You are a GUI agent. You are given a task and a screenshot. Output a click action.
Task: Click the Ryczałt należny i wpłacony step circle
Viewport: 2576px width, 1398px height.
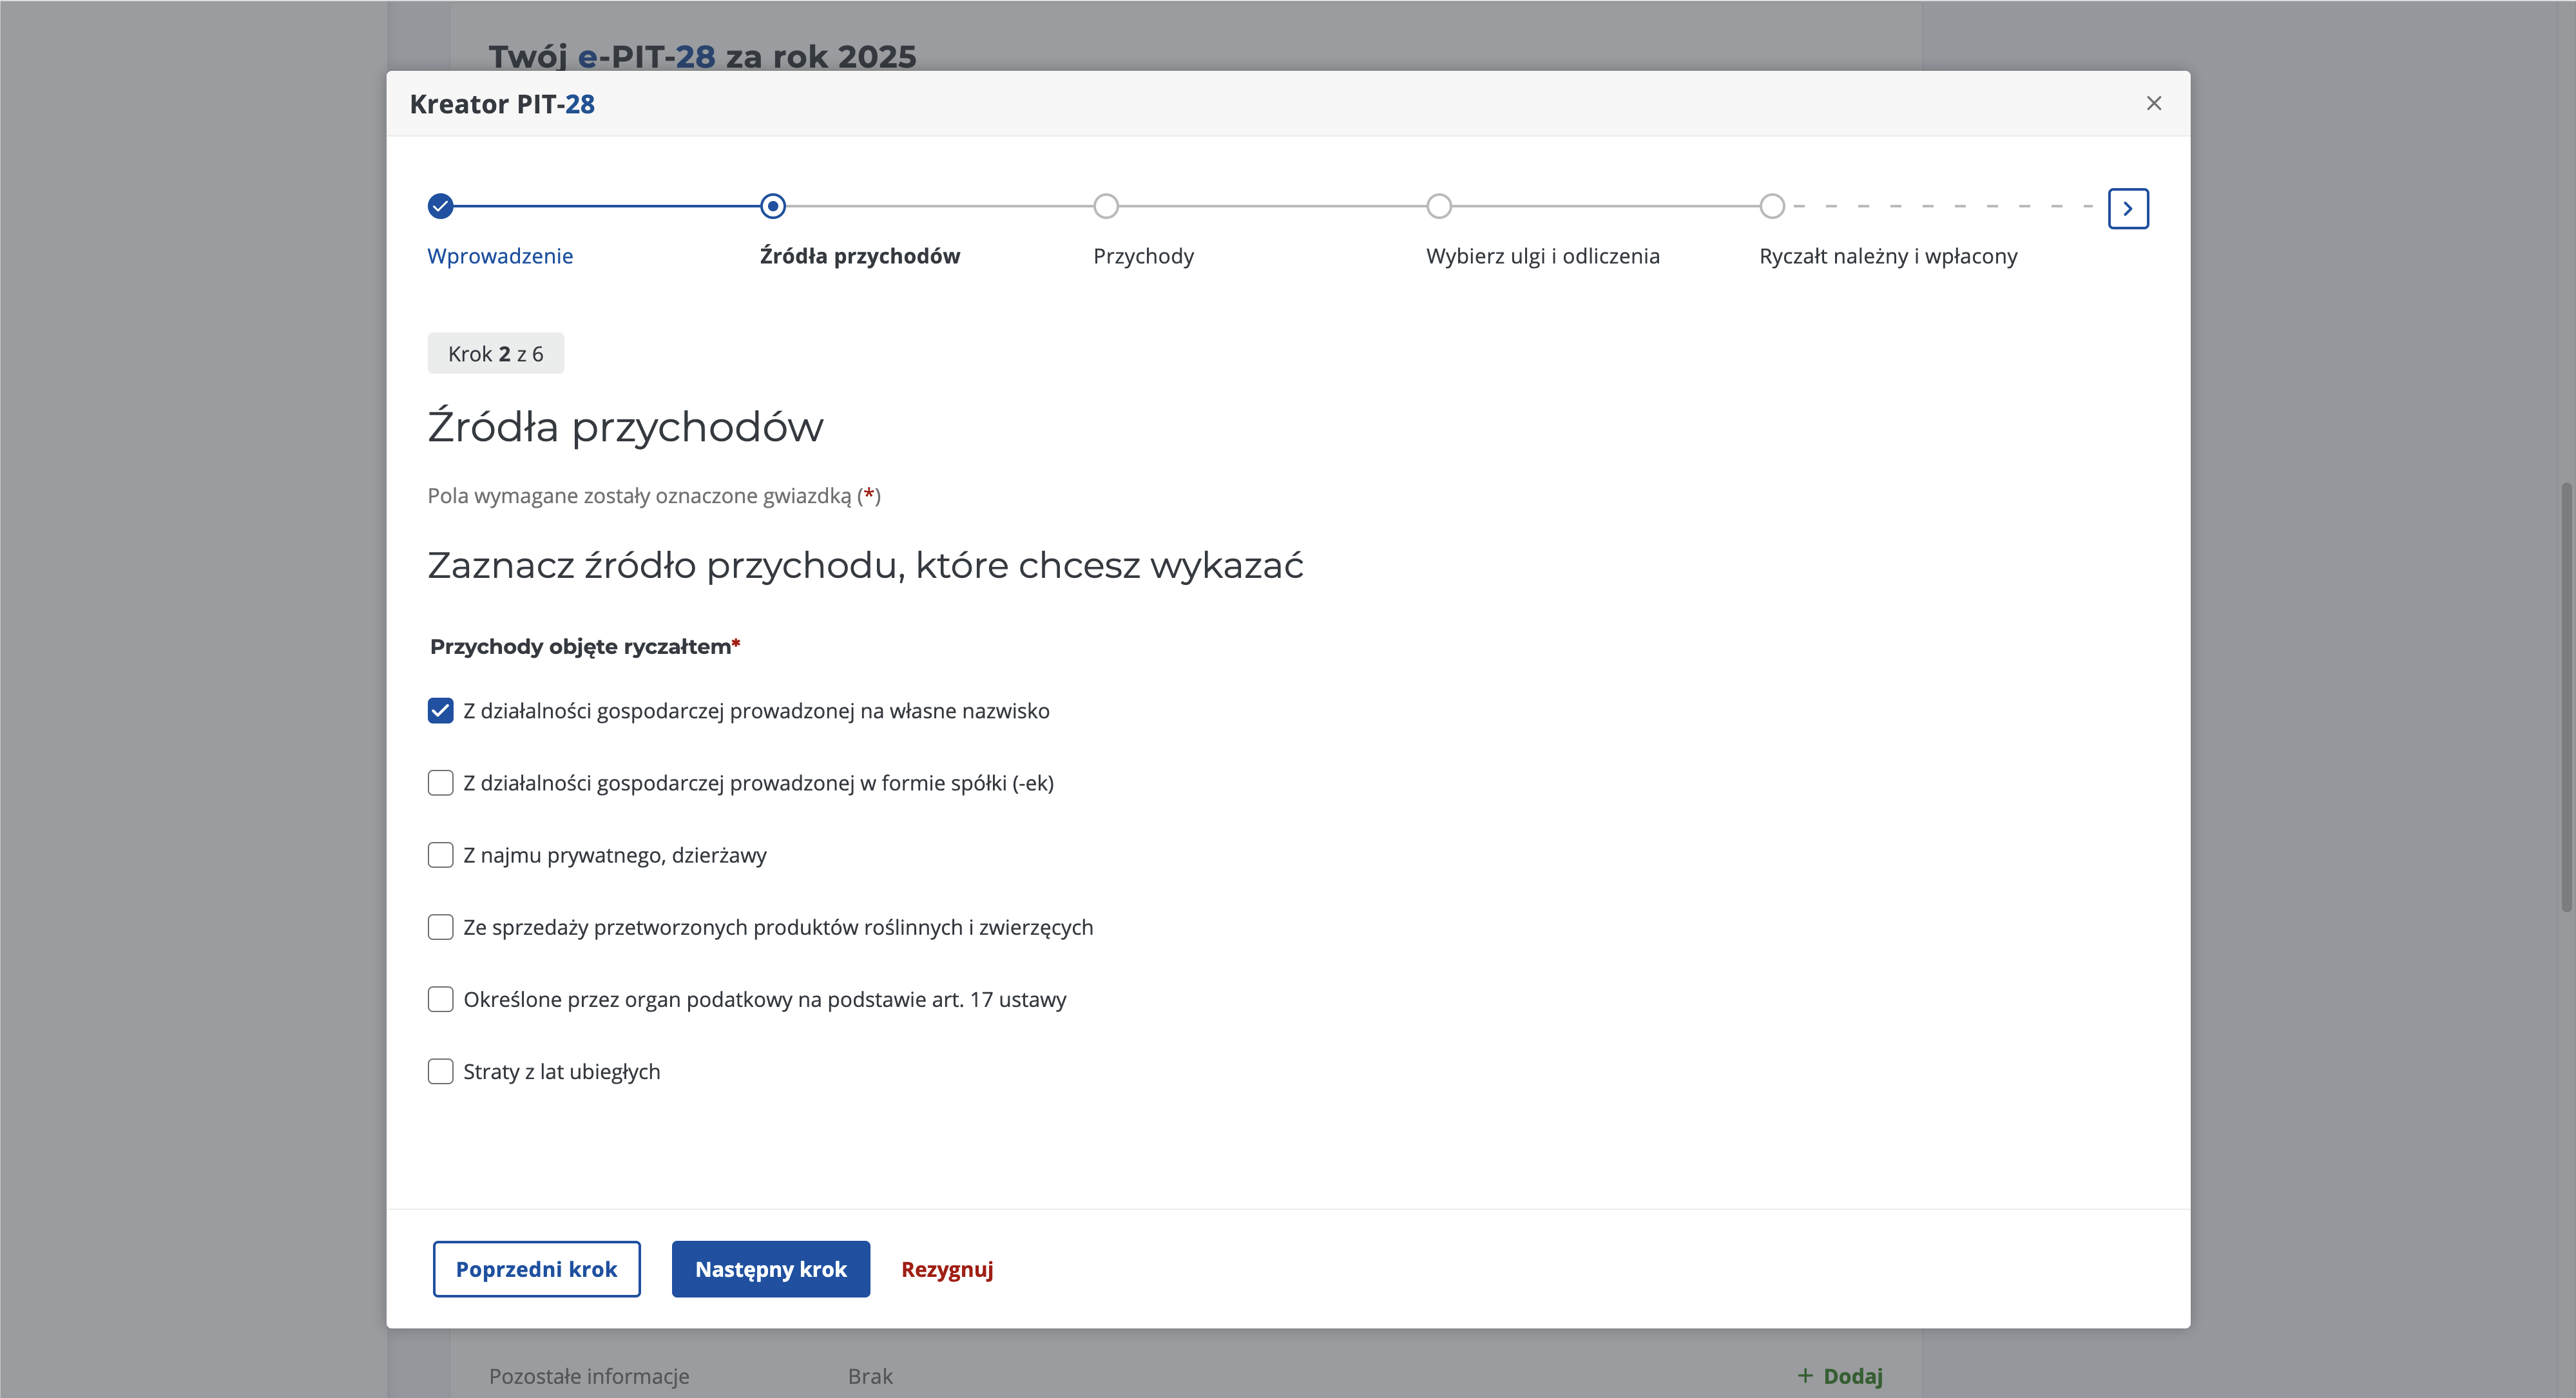pyautogui.click(x=1771, y=206)
